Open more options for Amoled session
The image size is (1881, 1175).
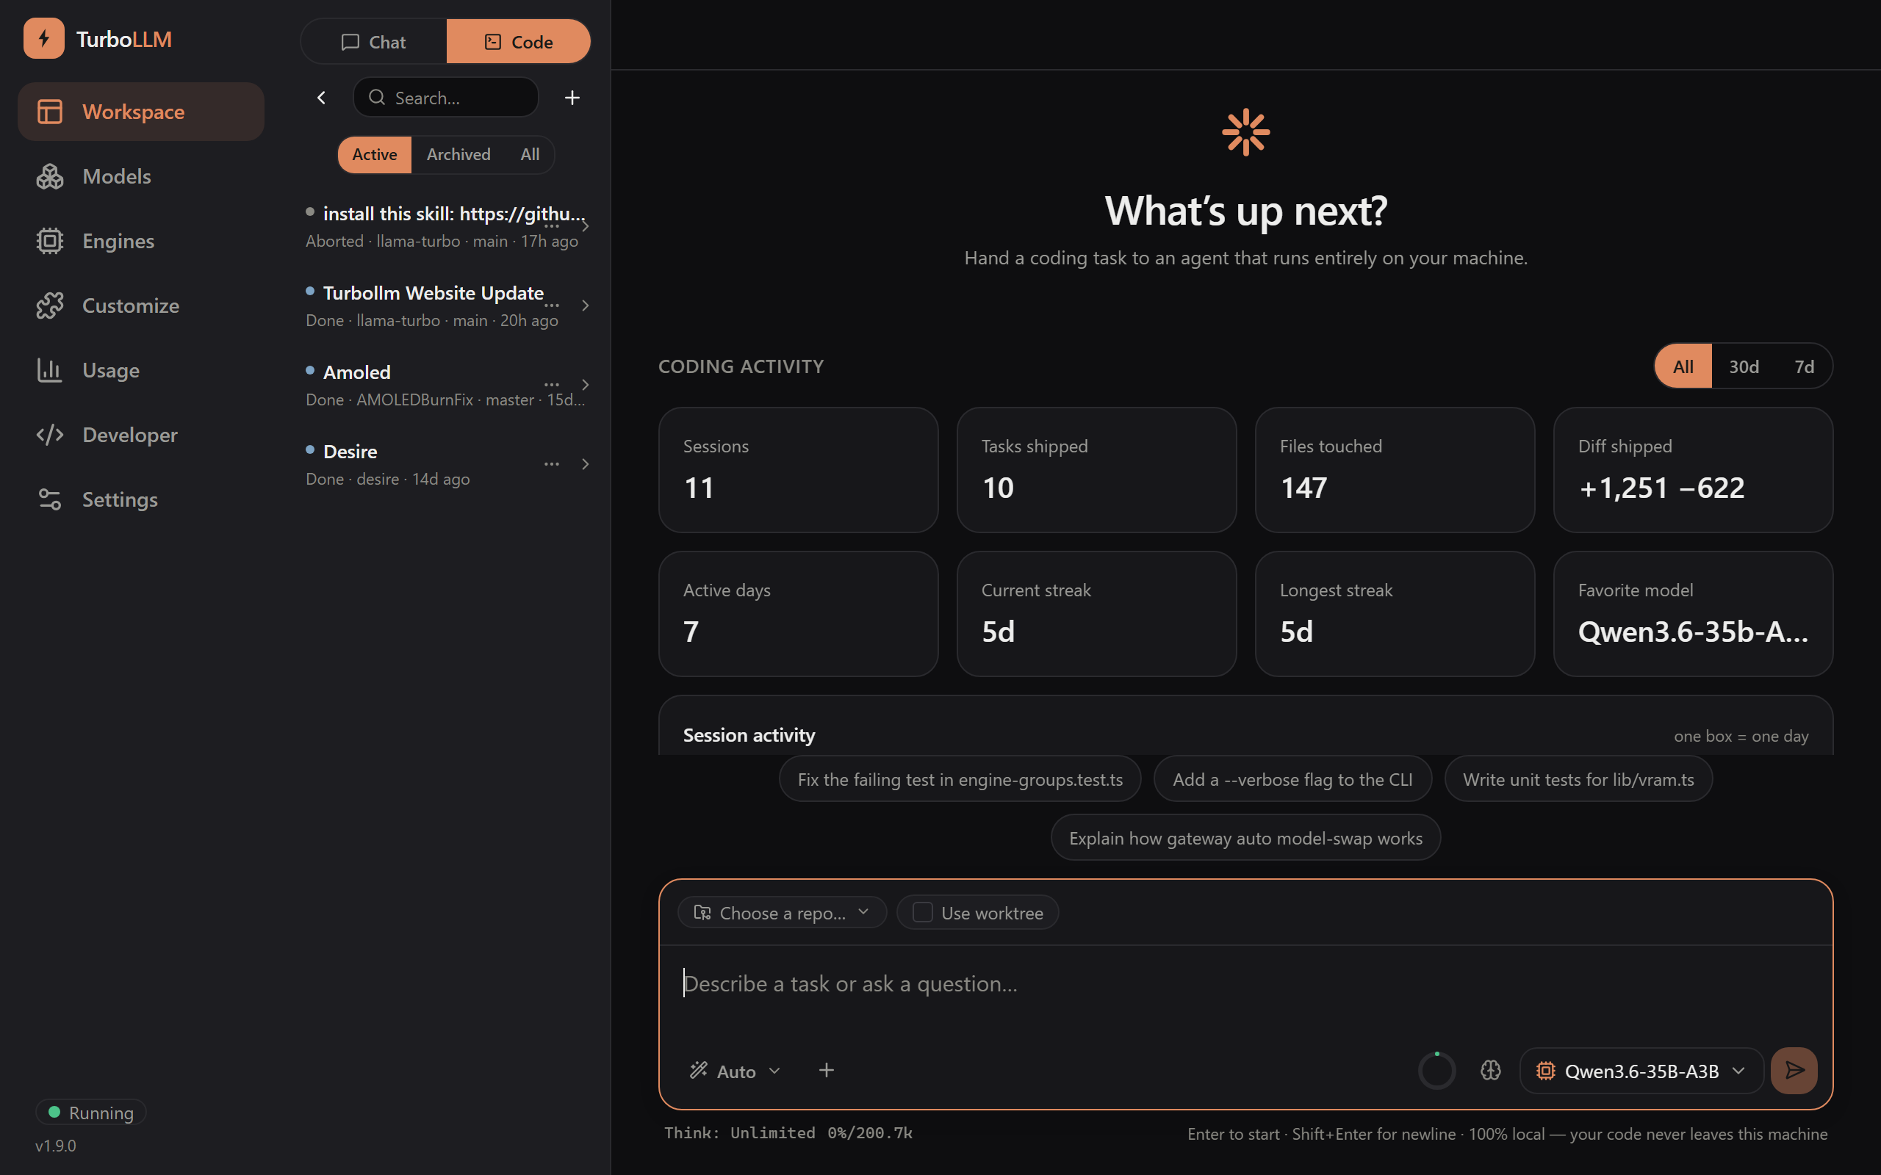[552, 385]
